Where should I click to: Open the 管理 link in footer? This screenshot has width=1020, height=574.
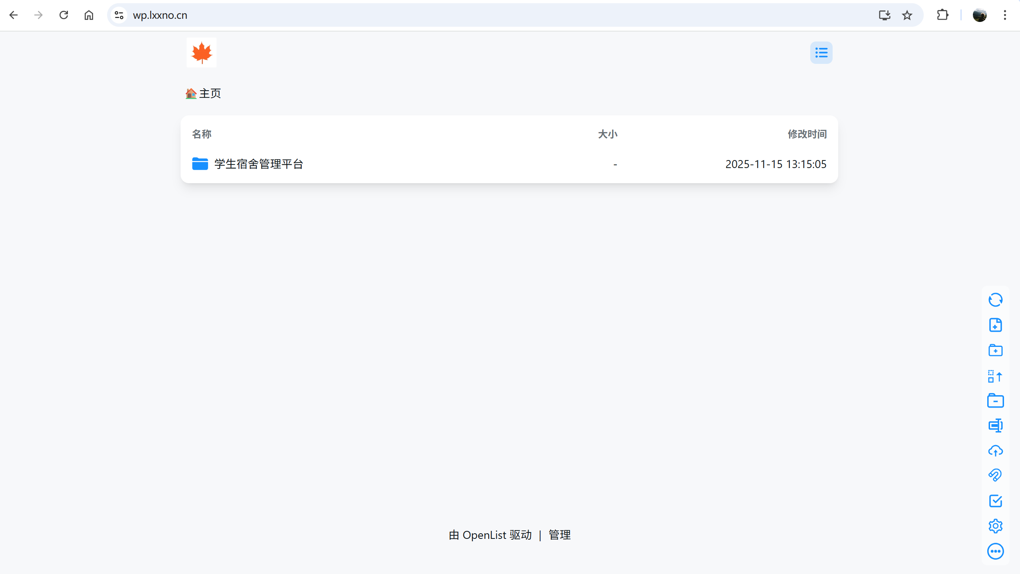(x=559, y=535)
